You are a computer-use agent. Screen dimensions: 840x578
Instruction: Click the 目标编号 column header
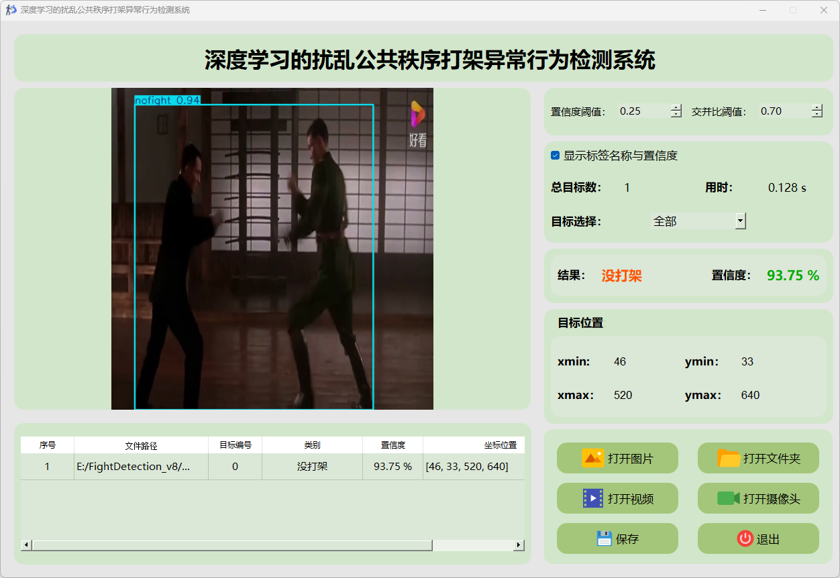pos(235,445)
